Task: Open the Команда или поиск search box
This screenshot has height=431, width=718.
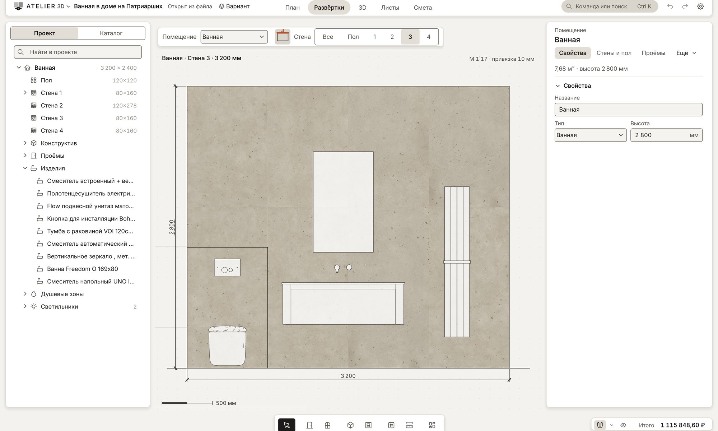Action: point(610,6)
